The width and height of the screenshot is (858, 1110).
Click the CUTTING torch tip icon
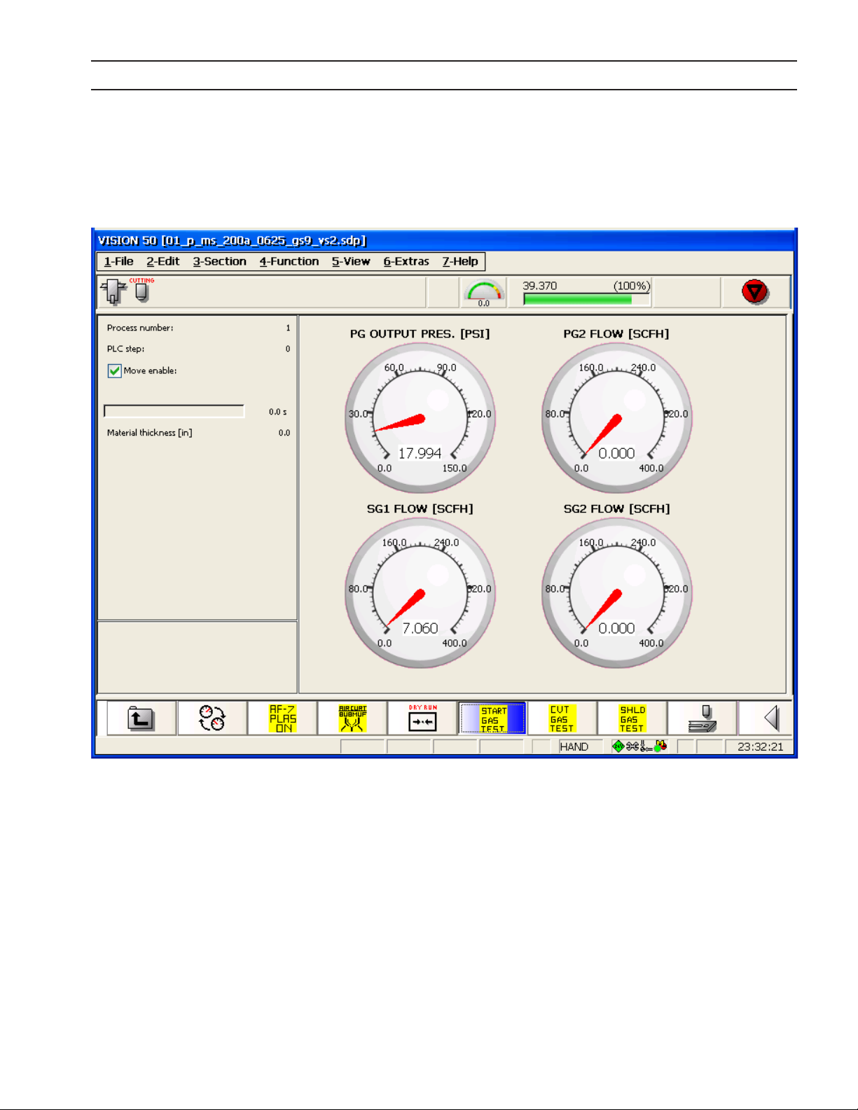[x=142, y=291]
